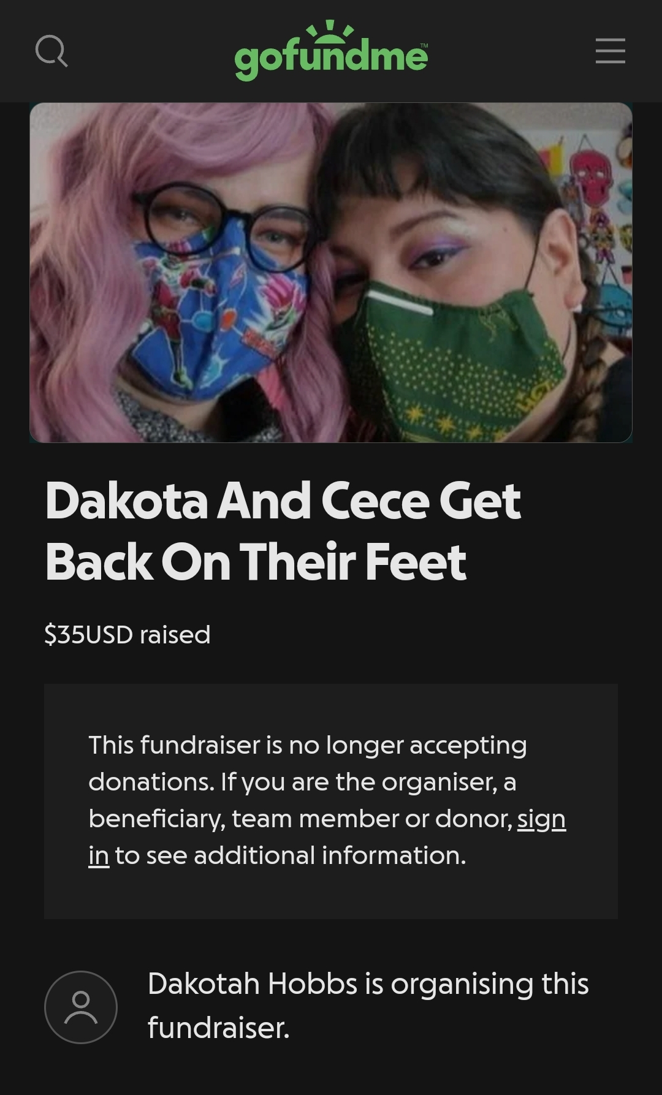The width and height of the screenshot is (662, 1095).
Task: Click the organiser profile avatar icon
Action: 81,1007
